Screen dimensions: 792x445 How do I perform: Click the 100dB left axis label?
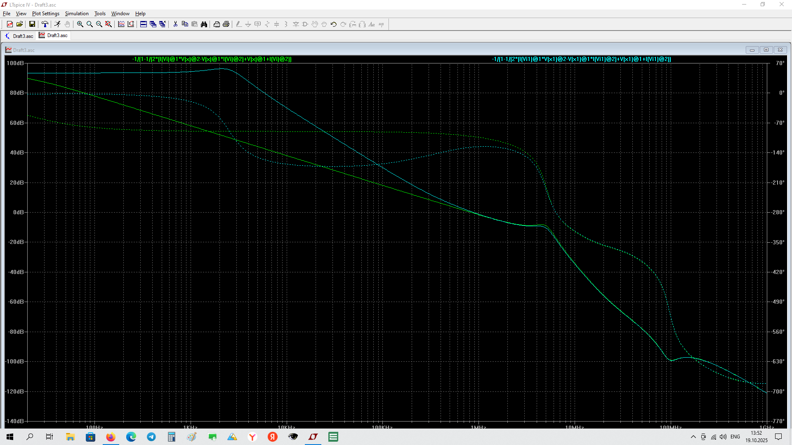(x=15, y=63)
